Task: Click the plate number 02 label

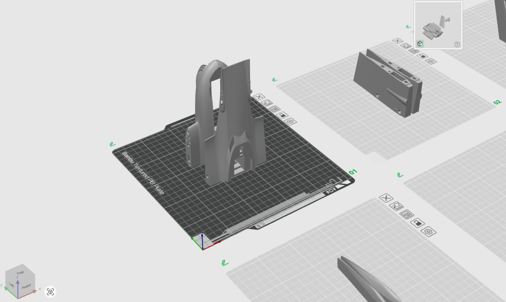Action: coord(497,102)
